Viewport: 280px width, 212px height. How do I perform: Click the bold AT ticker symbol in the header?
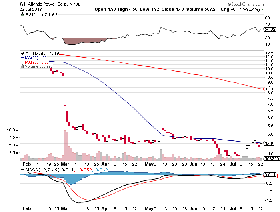(x=23, y=4)
